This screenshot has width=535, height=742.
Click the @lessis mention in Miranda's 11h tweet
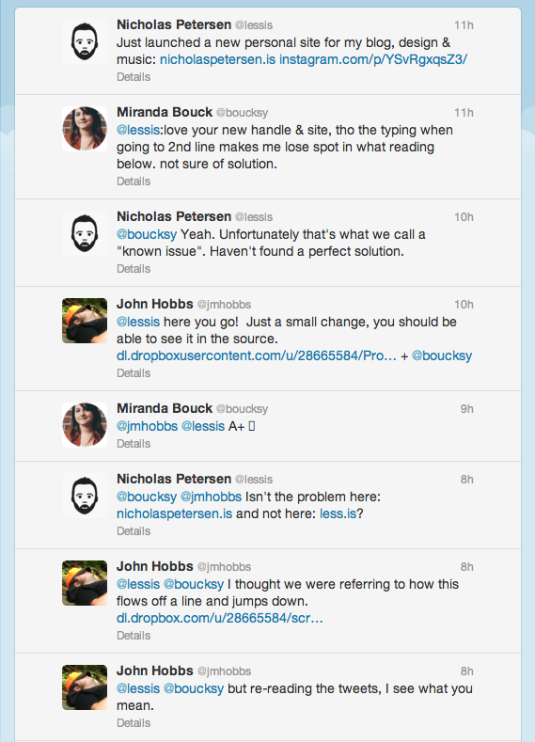pos(138,130)
